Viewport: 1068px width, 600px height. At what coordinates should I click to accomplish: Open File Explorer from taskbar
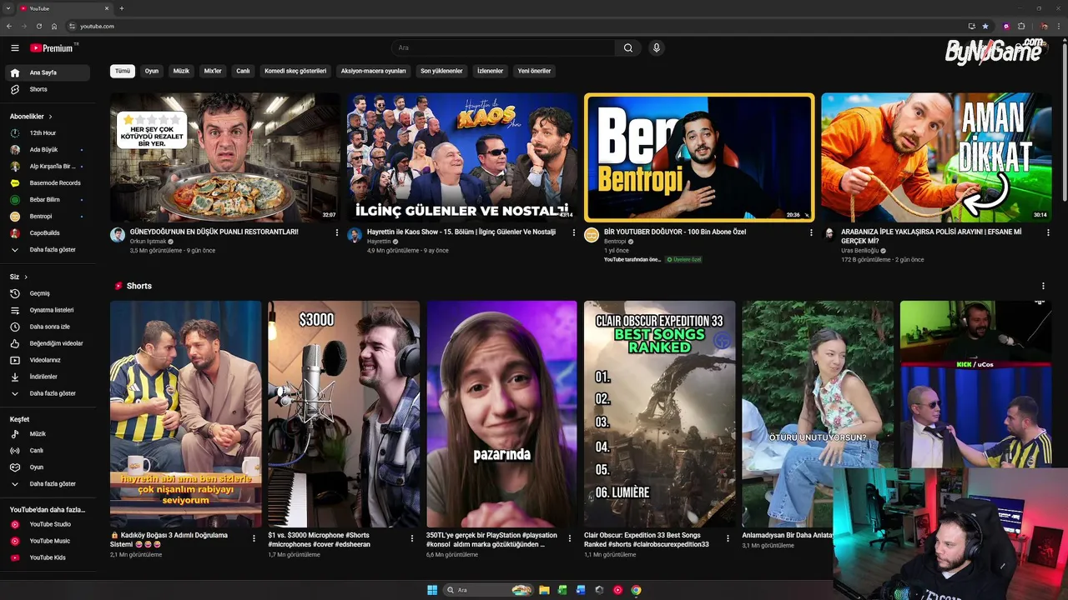(544, 590)
